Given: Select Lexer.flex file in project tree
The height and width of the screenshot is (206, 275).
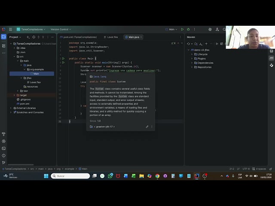Looking at the screenshot, I should 34,82.
